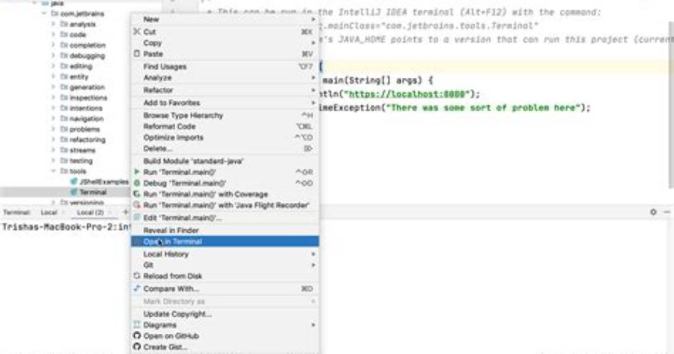674x354 pixels.
Task: Click the Reload from Disk icon
Action: 137,276
